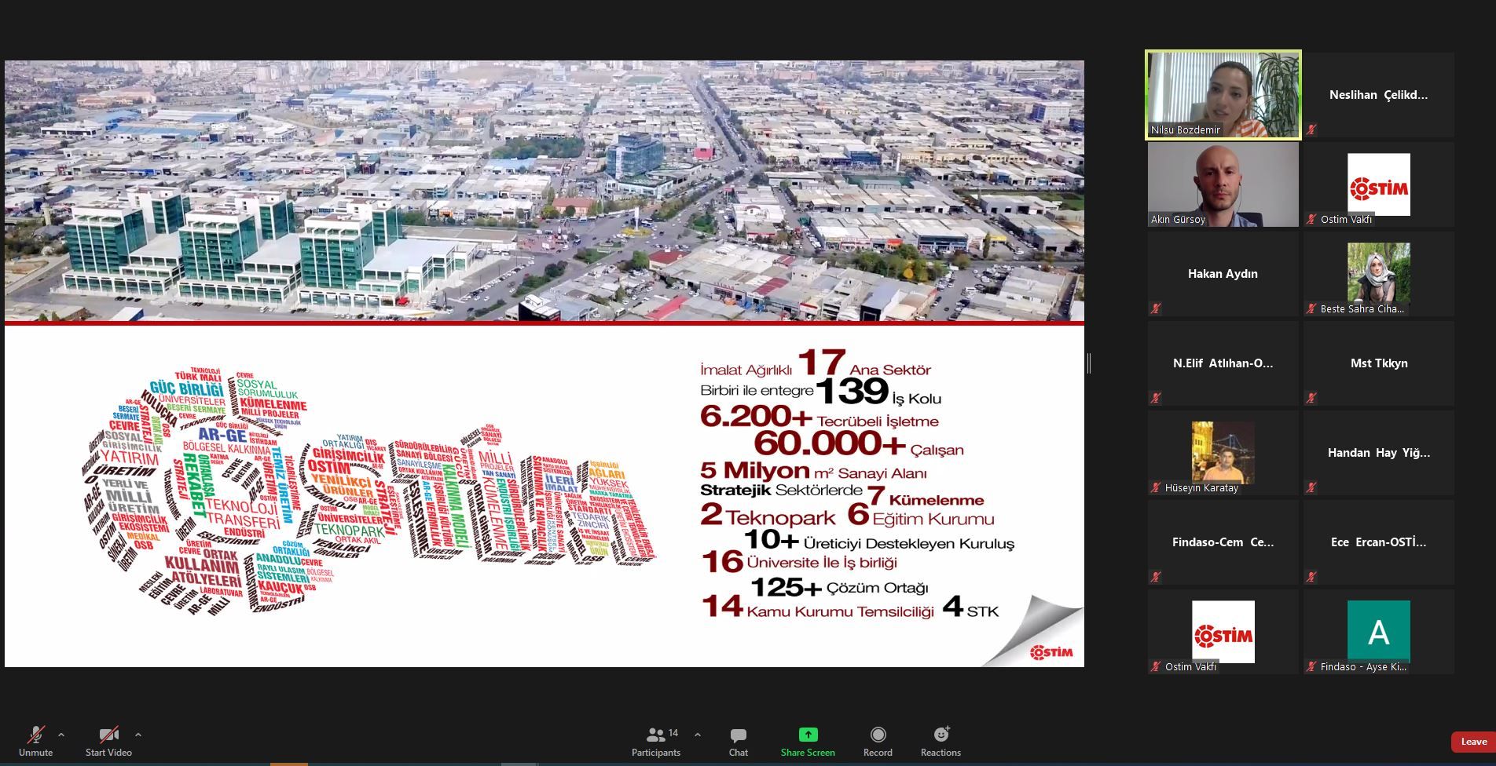Click the divider handle between slide and gallery
1496x766 pixels.
click(x=1089, y=363)
